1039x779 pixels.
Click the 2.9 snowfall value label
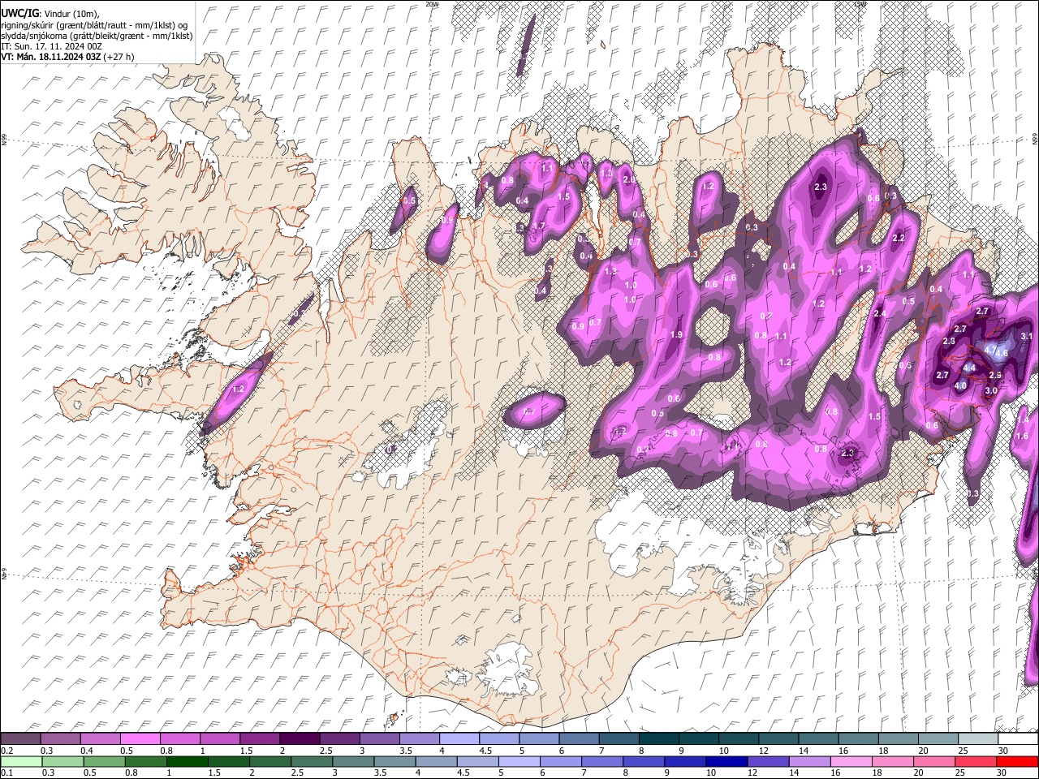click(x=995, y=375)
